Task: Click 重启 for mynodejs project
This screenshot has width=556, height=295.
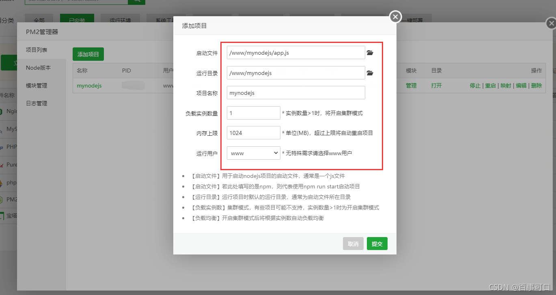Action: click(490, 86)
